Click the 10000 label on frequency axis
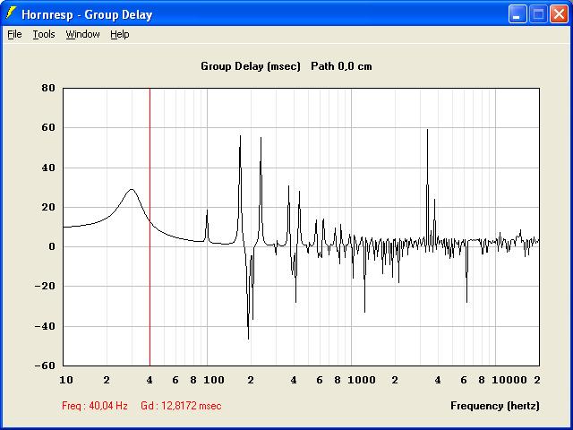 point(509,380)
